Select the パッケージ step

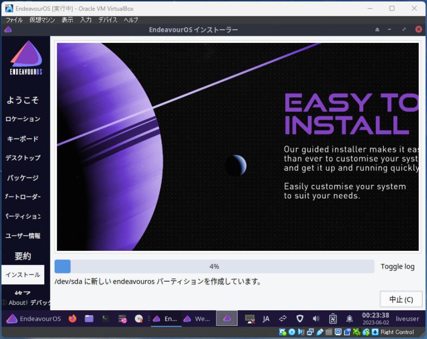point(23,178)
